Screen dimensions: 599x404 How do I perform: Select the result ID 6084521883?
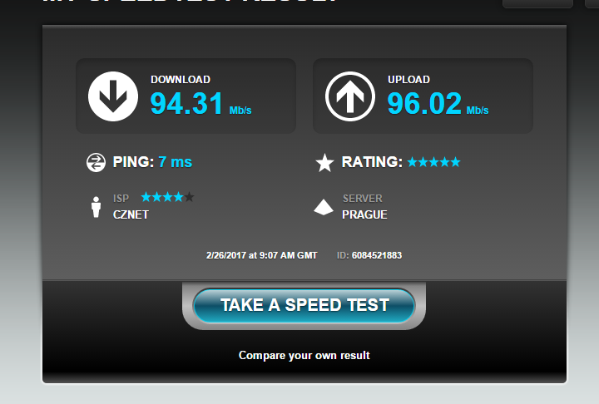377,255
